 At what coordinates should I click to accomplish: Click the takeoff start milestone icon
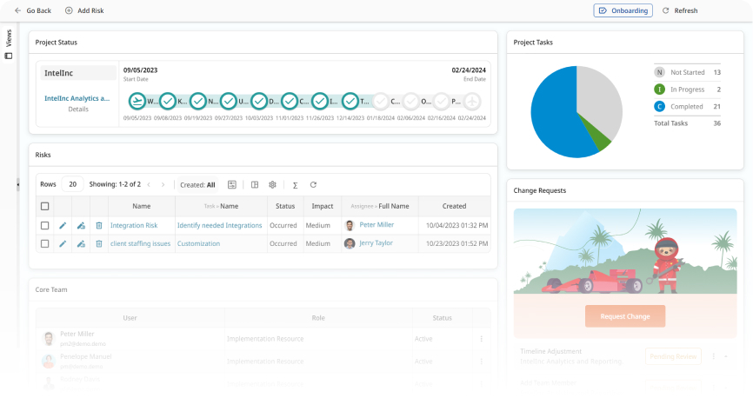pos(137,102)
